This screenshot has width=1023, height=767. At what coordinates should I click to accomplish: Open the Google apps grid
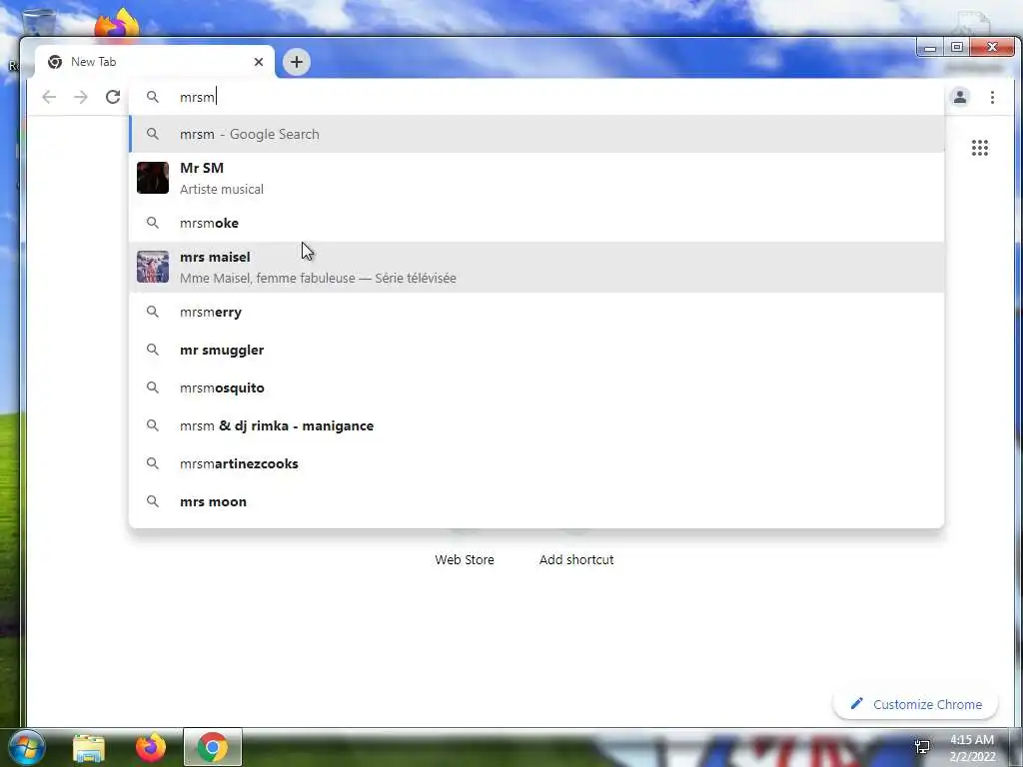click(x=979, y=148)
